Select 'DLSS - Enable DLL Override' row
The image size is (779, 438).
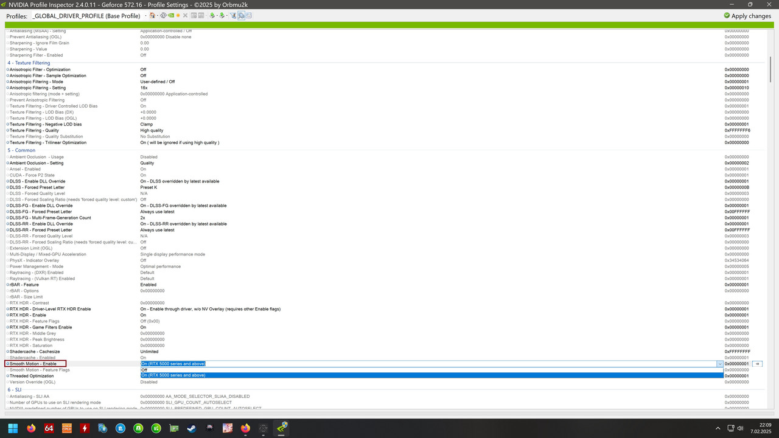[x=386, y=181]
